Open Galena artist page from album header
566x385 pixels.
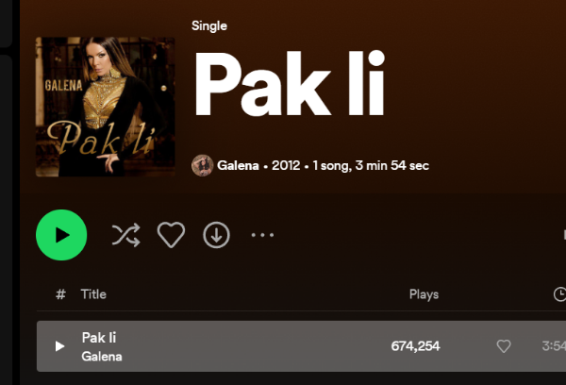point(238,165)
